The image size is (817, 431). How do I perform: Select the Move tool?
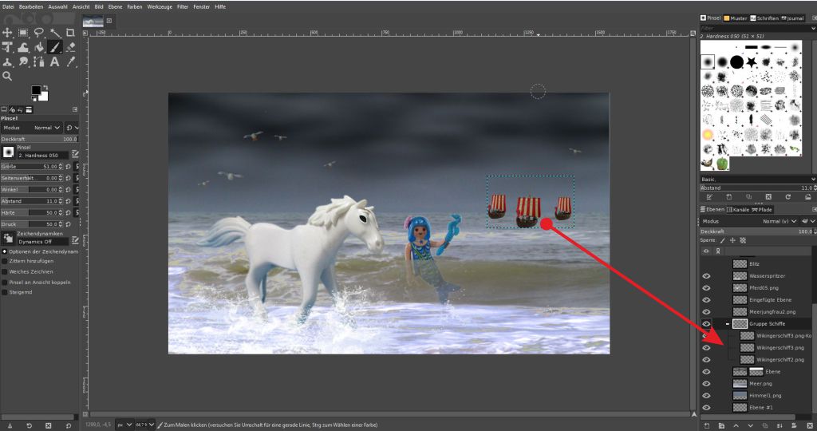pos(7,32)
